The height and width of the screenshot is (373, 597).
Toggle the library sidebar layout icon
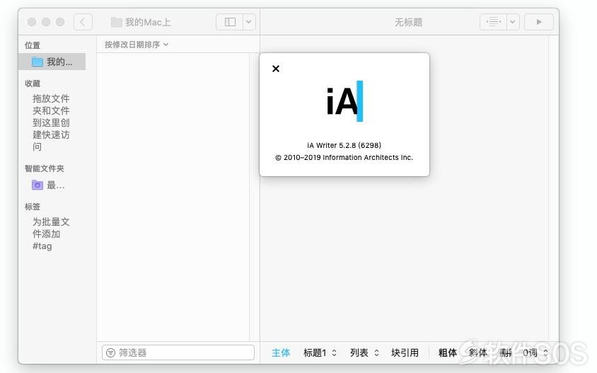click(x=230, y=22)
